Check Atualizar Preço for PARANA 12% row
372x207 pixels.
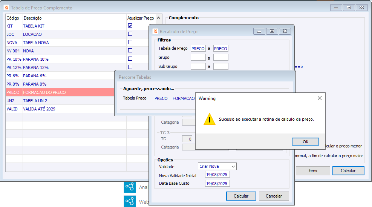point(130,67)
